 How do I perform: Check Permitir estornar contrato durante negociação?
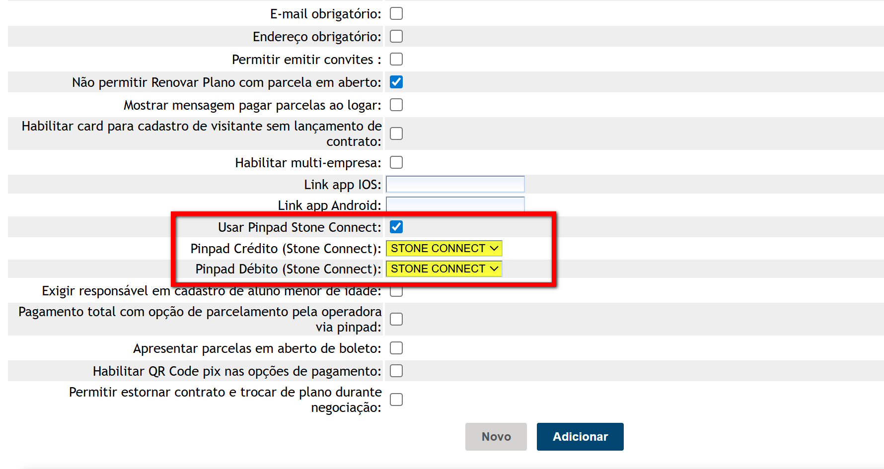click(x=396, y=400)
